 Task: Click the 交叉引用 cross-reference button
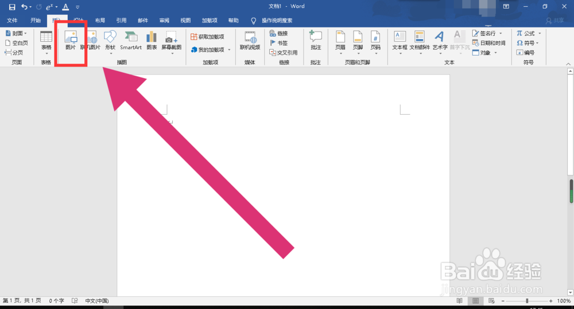point(284,53)
